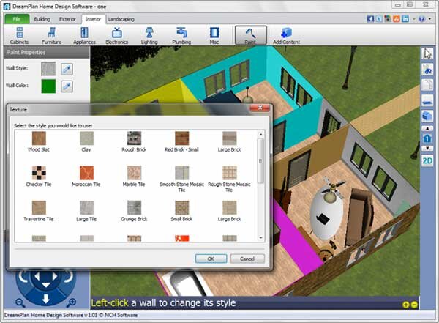Choose the Travertine Tile texture
The width and height of the screenshot is (439, 323).
pyautogui.click(x=39, y=211)
